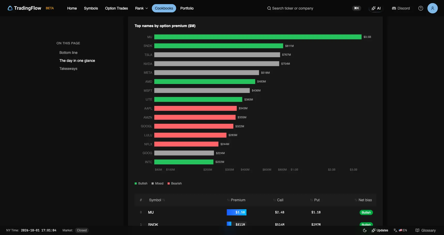Open the user profile avatar

pos(432,8)
